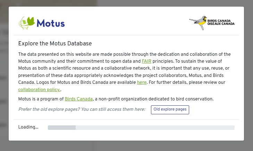Click the blue Motus wordmark text
Image resolution: width=253 pixels, height=151 pixels.
(x=51, y=24)
